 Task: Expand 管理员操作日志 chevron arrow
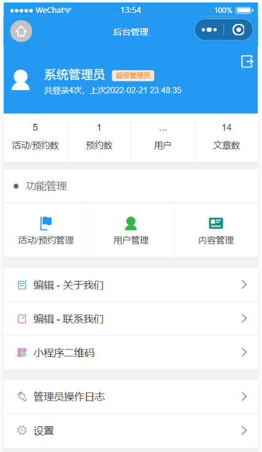point(244,396)
